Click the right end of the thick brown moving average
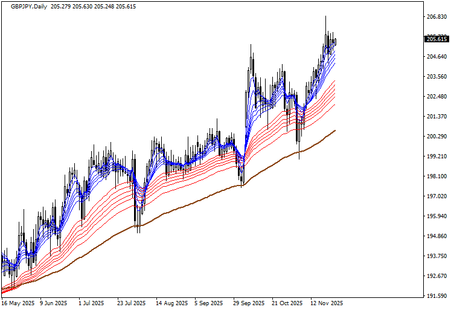Viewport: 451px width, 310px height. (x=335, y=130)
